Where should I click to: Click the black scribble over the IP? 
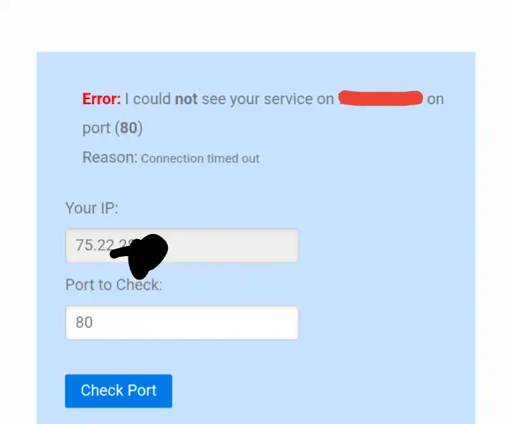pyautogui.click(x=143, y=252)
